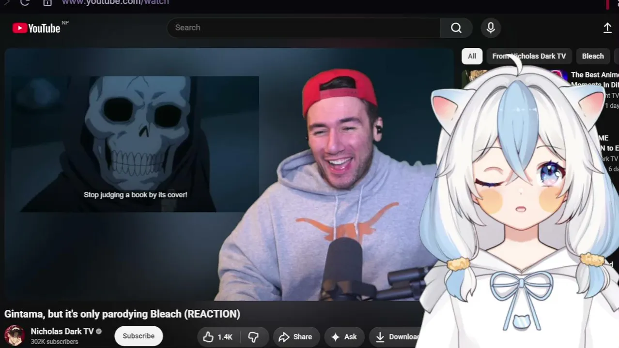Click the video title text
Image resolution: width=619 pixels, height=348 pixels.
point(122,314)
